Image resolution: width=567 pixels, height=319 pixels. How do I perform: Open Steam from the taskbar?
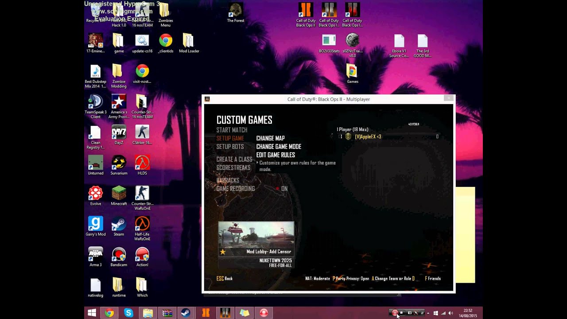[186, 313]
